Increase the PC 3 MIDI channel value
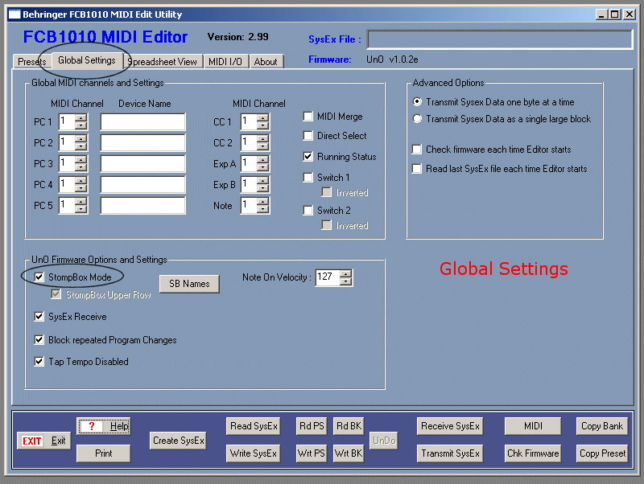This screenshot has width=644, height=484. tap(81, 159)
